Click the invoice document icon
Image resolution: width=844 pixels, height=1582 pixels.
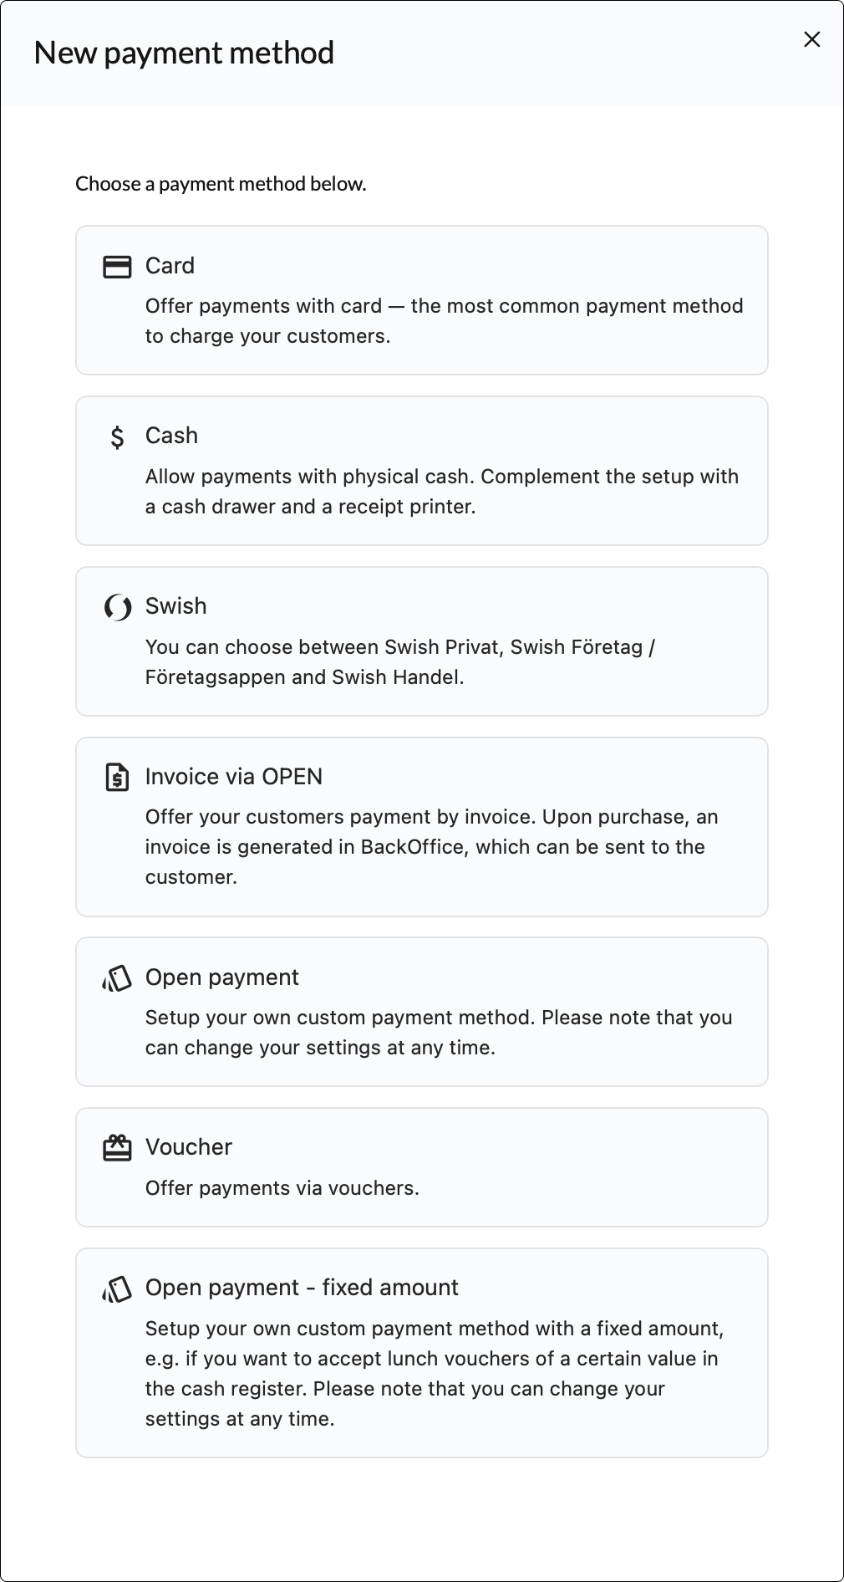pos(117,777)
